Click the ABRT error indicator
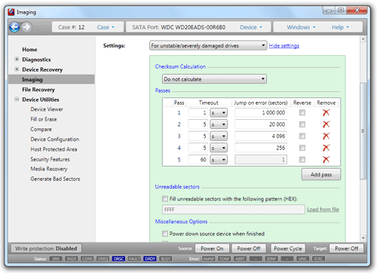 [240, 259]
